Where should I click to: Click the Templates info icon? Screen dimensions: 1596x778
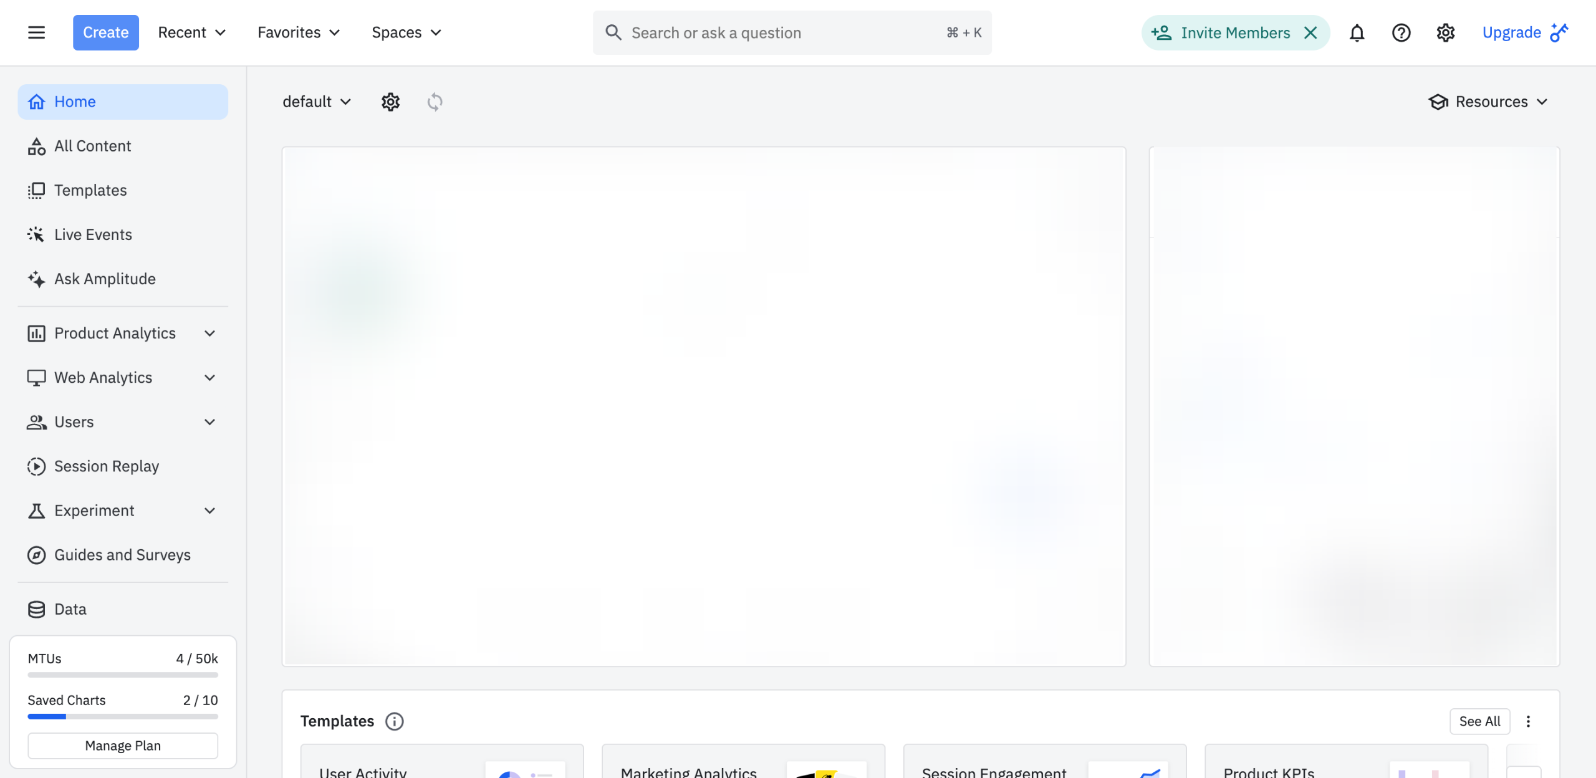(x=394, y=721)
